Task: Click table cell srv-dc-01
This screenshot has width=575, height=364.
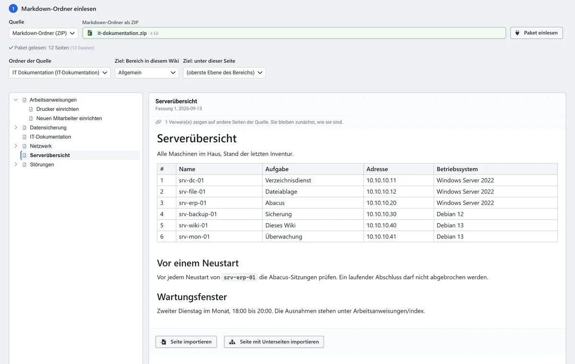Action: tap(219, 180)
